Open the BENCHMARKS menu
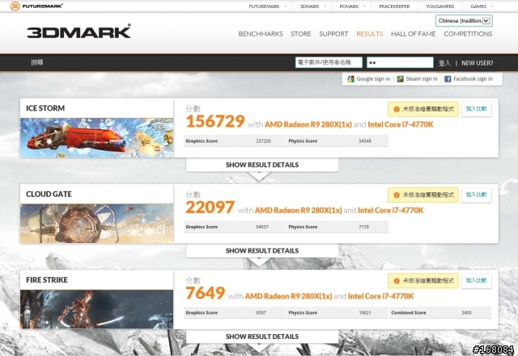Image resolution: width=518 pixels, height=356 pixels. click(x=261, y=34)
